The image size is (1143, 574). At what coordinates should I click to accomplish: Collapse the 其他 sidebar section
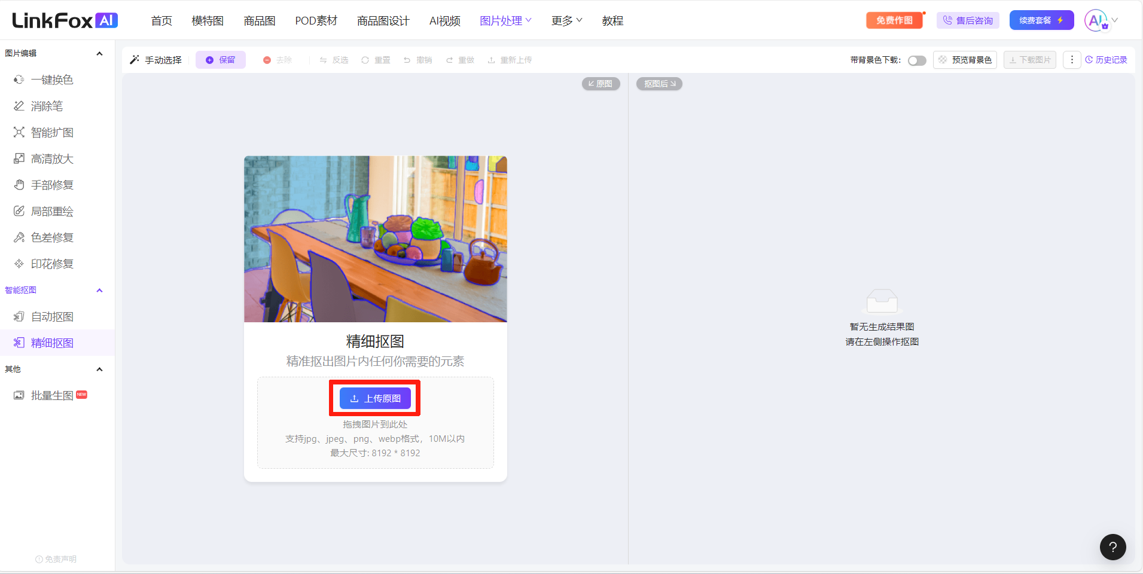(99, 369)
